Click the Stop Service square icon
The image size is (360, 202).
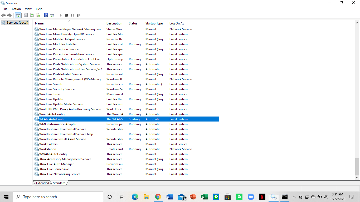[66, 16]
